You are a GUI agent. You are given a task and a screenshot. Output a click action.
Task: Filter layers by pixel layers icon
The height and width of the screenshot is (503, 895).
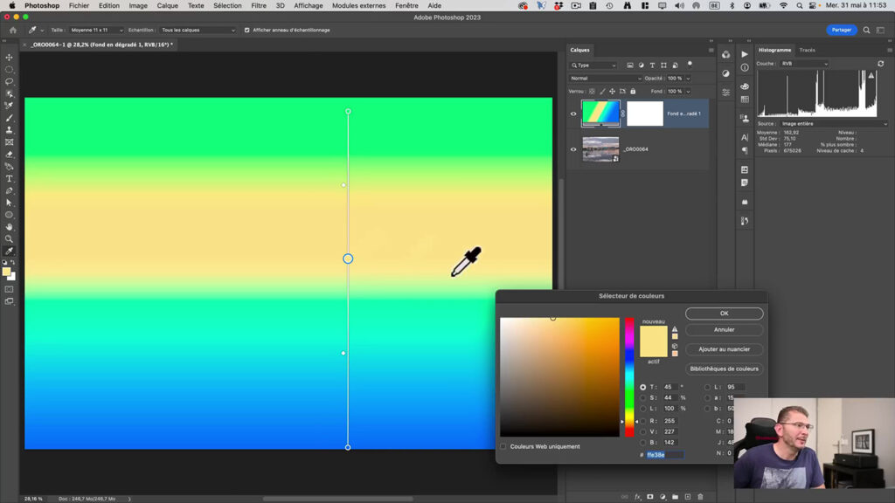(629, 65)
